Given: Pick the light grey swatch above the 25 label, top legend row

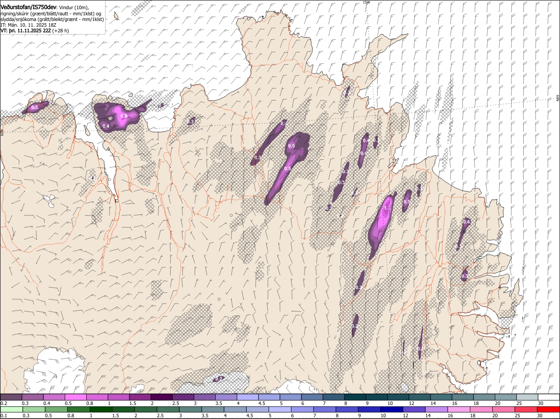Looking at the screenshot, I should [x=528, y=397].
